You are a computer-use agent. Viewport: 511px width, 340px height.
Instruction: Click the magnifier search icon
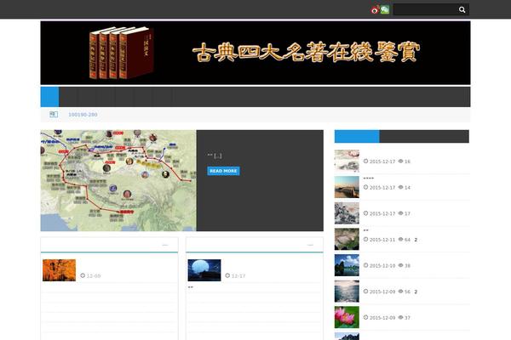click(462, 9)
